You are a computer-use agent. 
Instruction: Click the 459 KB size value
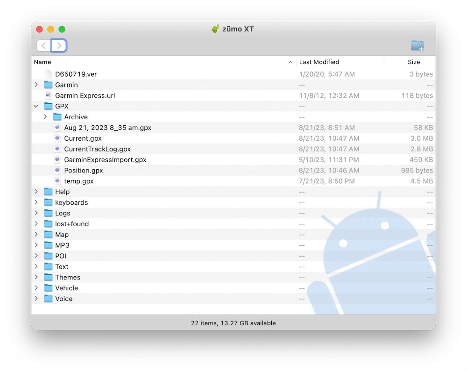click(x=421, y=160)
